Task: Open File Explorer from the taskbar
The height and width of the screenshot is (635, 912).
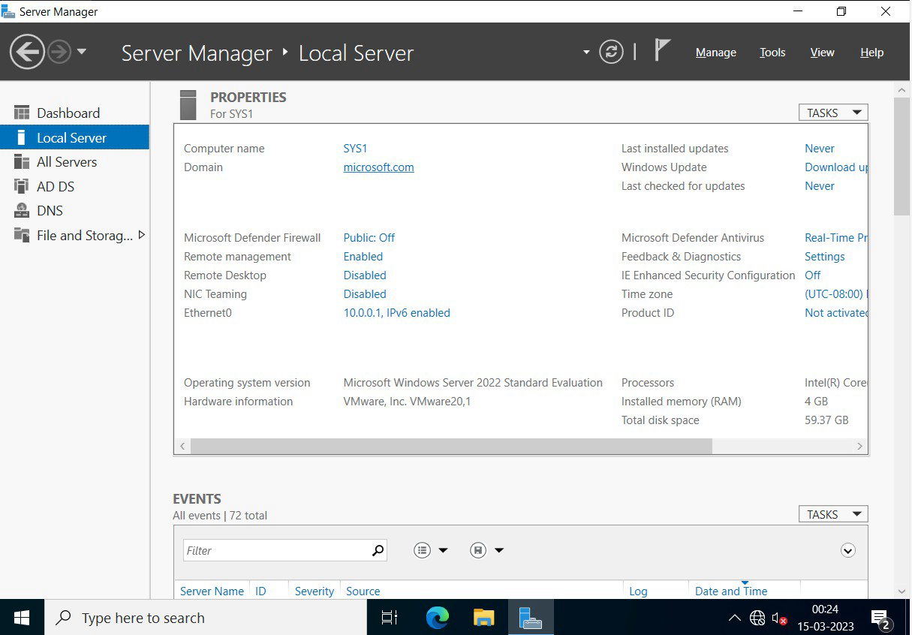Action: pyautogui.click(x=483, y=617)
